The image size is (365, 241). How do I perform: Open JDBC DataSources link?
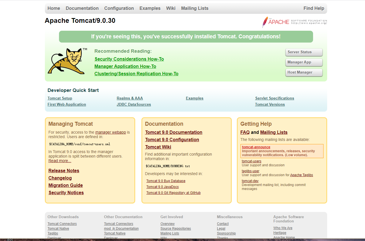click(x=134, y=104)
